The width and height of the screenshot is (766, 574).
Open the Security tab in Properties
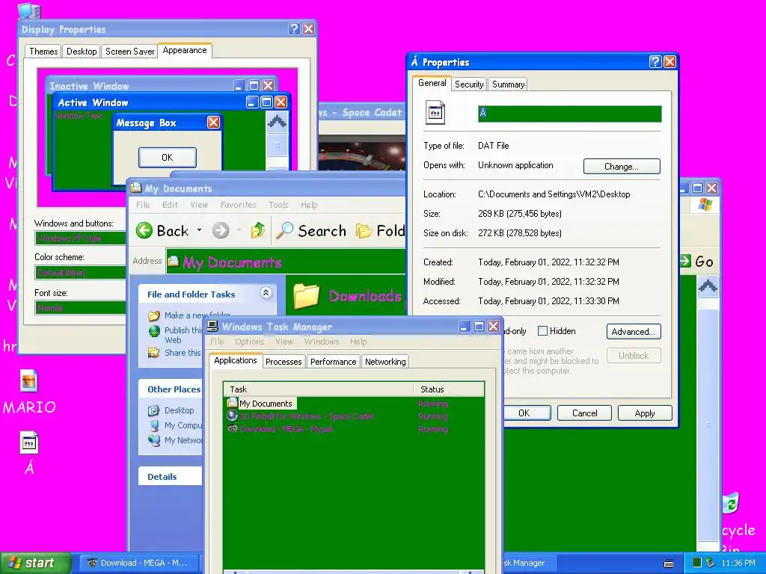coord(469,84)
